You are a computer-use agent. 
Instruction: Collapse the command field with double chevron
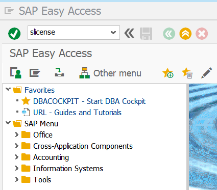coord(129,33)
